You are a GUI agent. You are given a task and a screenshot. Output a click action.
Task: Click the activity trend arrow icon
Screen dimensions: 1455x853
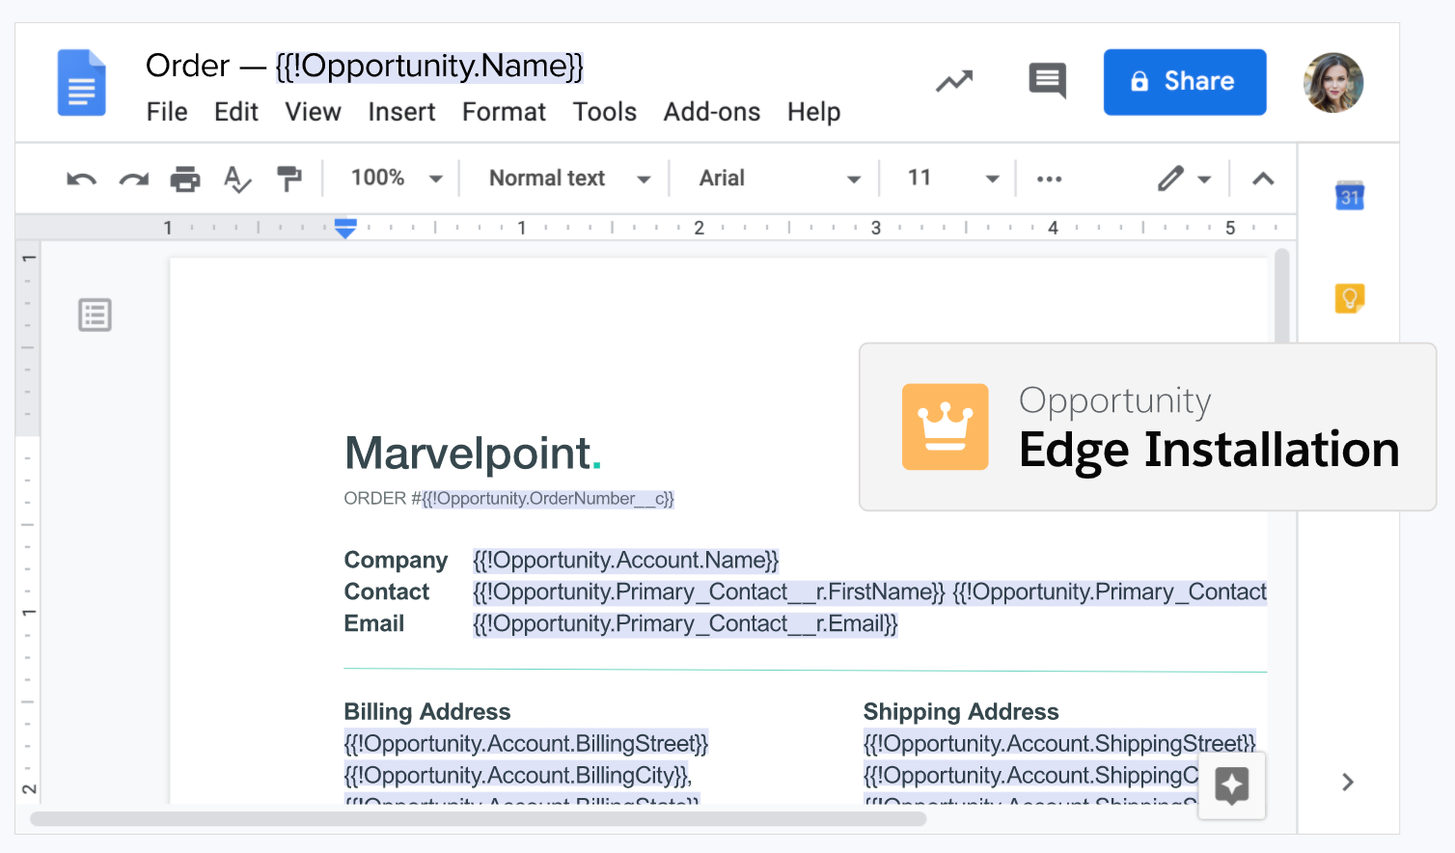[954, 82]
